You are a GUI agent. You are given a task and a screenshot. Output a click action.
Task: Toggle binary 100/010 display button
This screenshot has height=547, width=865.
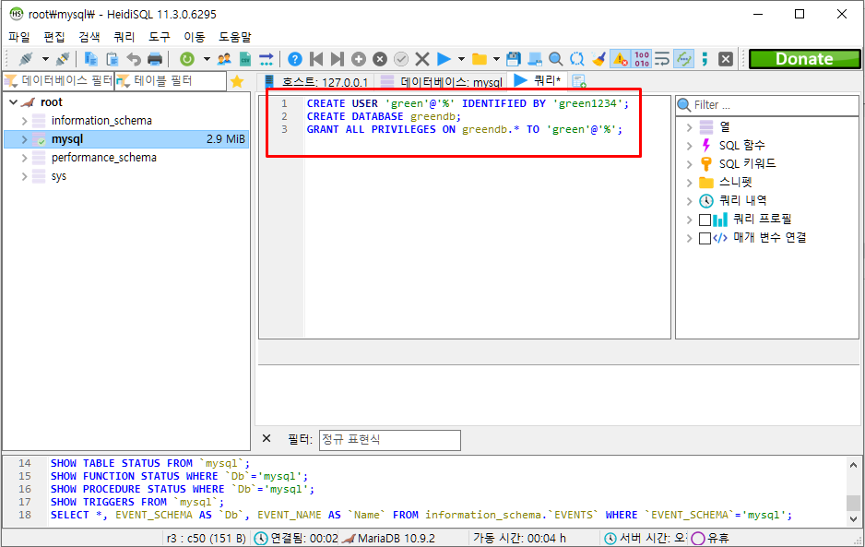pos(642,59)
